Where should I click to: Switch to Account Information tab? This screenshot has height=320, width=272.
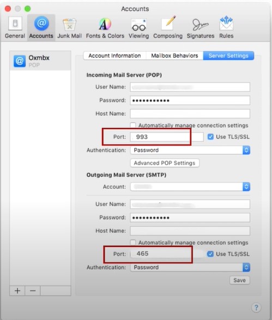pos(114,56)
